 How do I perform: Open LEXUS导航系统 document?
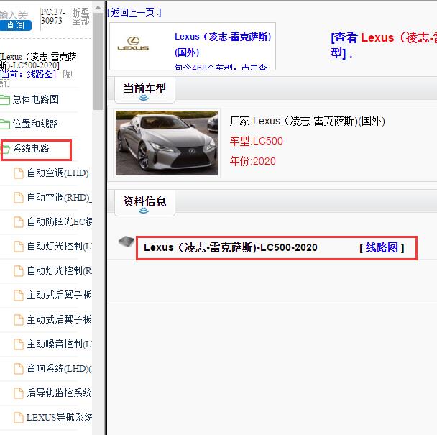click(x=60, y=418)
